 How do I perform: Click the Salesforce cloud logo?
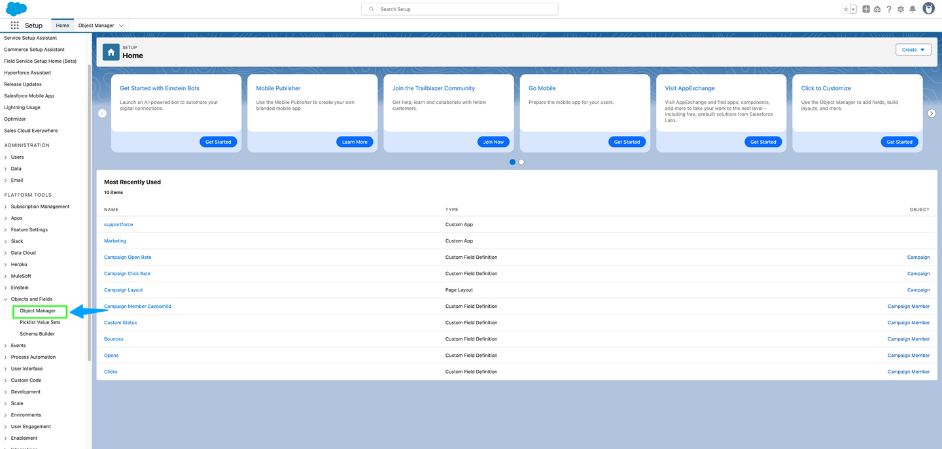click(x=16, y=8)
